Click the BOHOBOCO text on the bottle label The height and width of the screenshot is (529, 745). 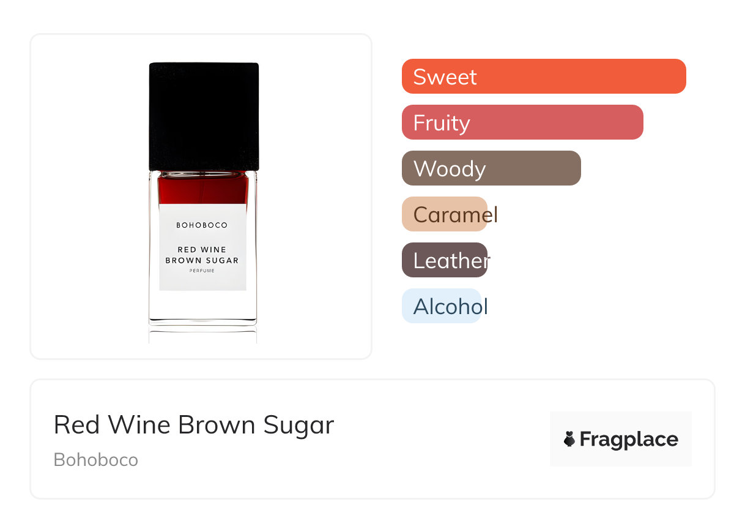202,225
